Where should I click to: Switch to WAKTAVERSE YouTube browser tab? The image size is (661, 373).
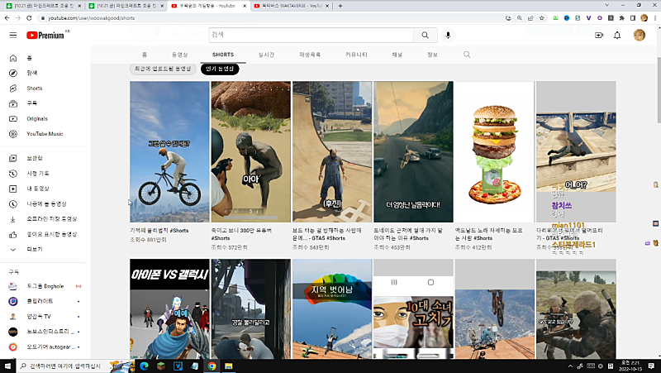pos(292,6)
